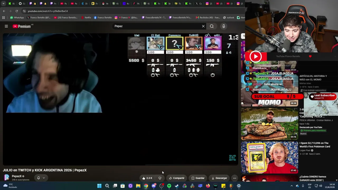Show hidden system tray icons

coord(292,186)
